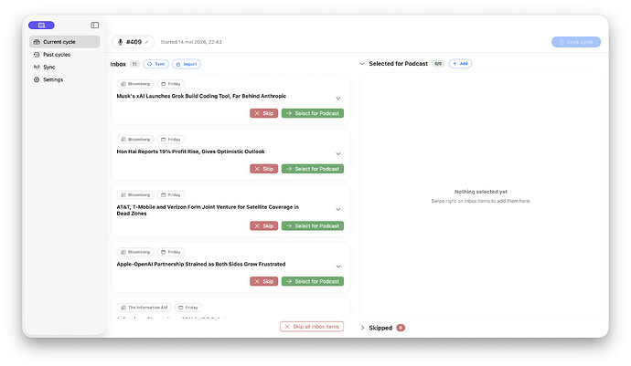Click the inbox Import button

pos(187,64)
